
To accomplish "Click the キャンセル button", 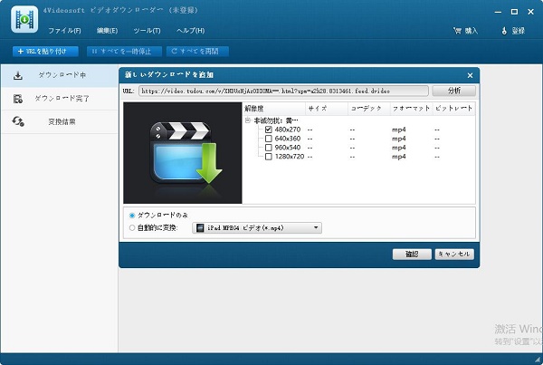I will (x=454, y=255).
